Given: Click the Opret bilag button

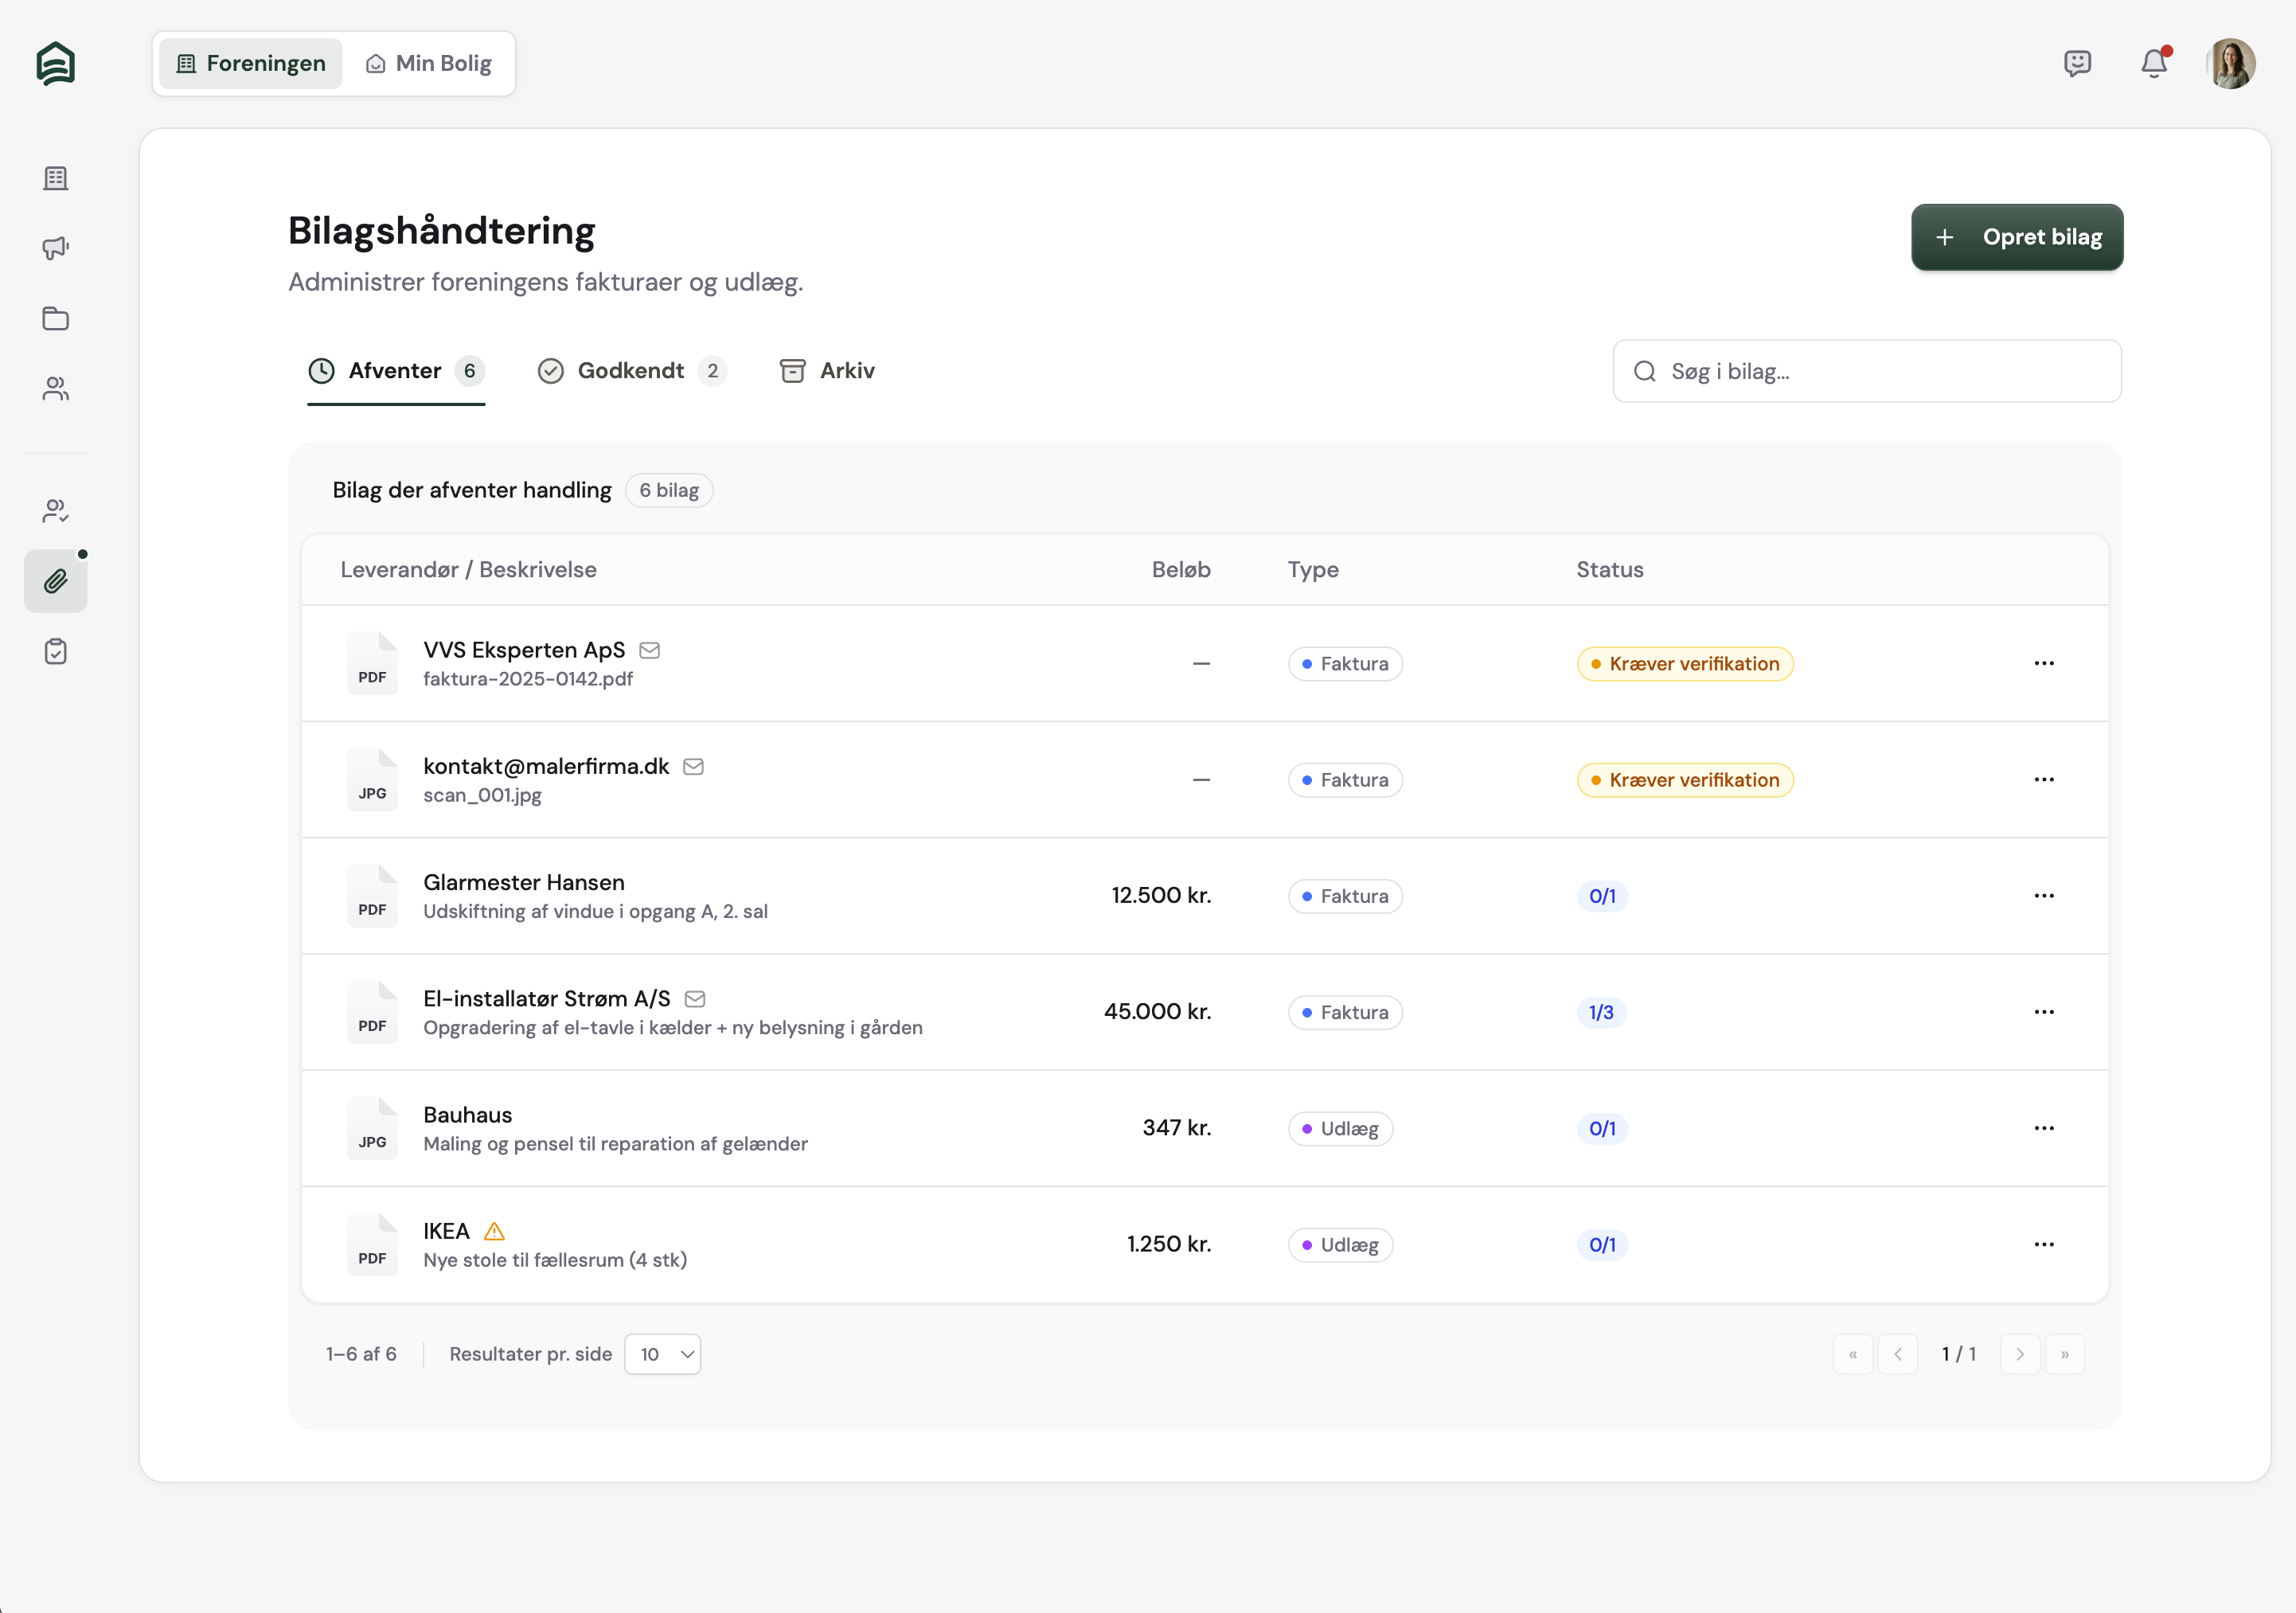Looking at the screenshot, I should tap(2016, 237).
